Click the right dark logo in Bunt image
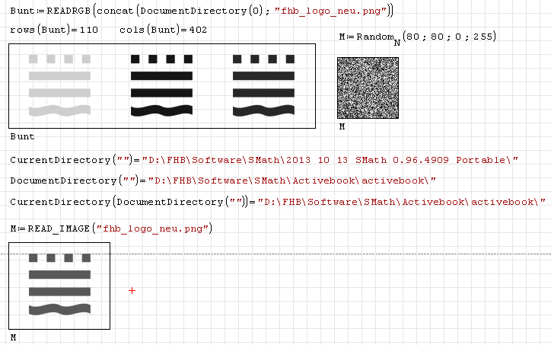This screenshot has height=345, width=551. pos(263,85)
